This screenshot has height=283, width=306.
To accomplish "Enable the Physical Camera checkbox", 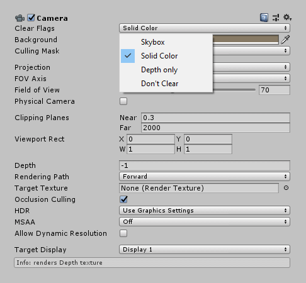I will [123, 101].
